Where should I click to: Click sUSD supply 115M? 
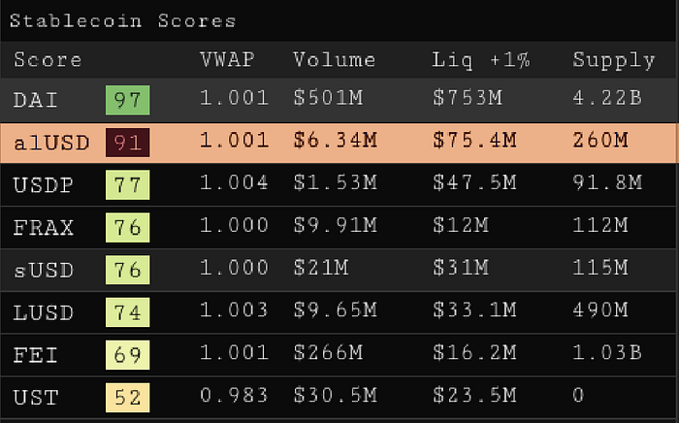pos(600,267)
